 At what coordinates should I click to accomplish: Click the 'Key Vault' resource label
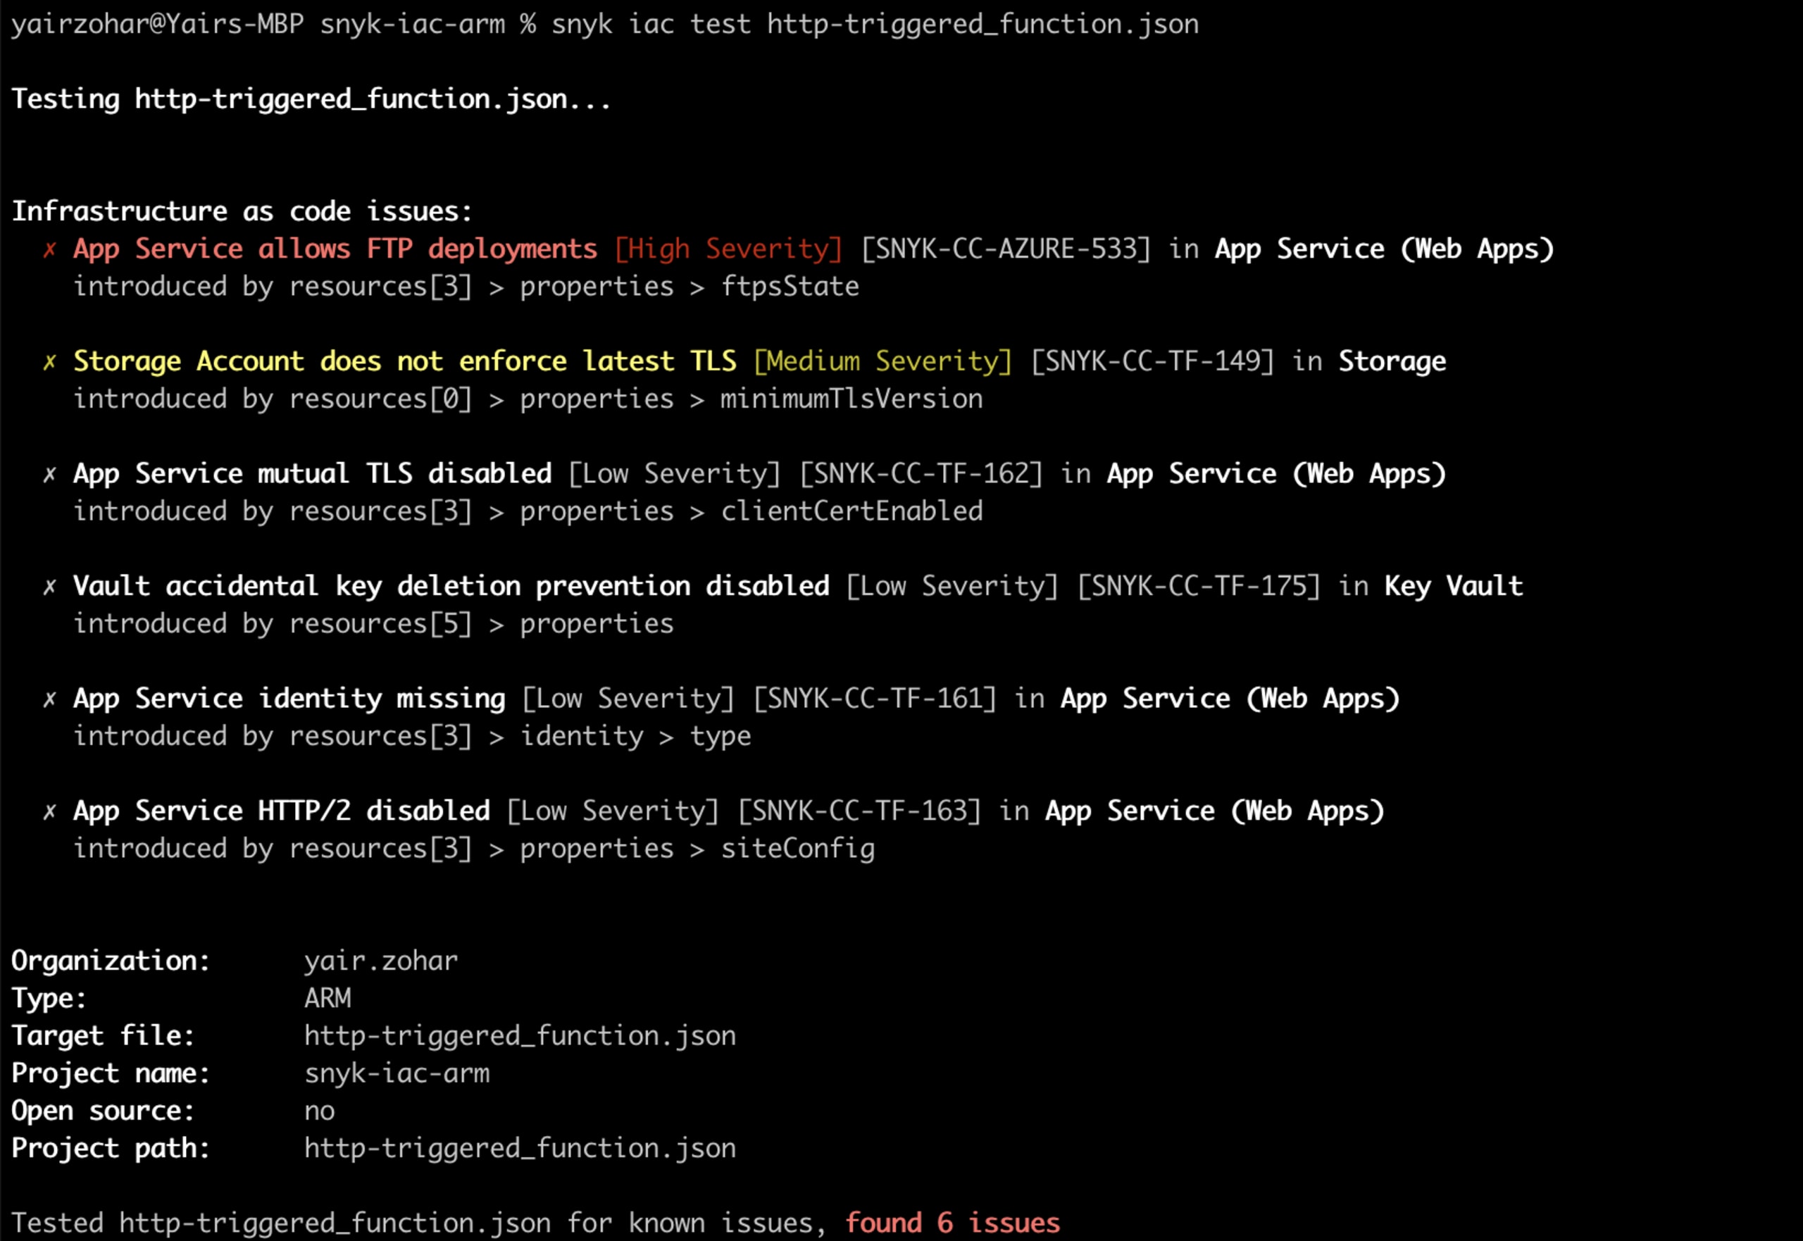(1453, 586)
